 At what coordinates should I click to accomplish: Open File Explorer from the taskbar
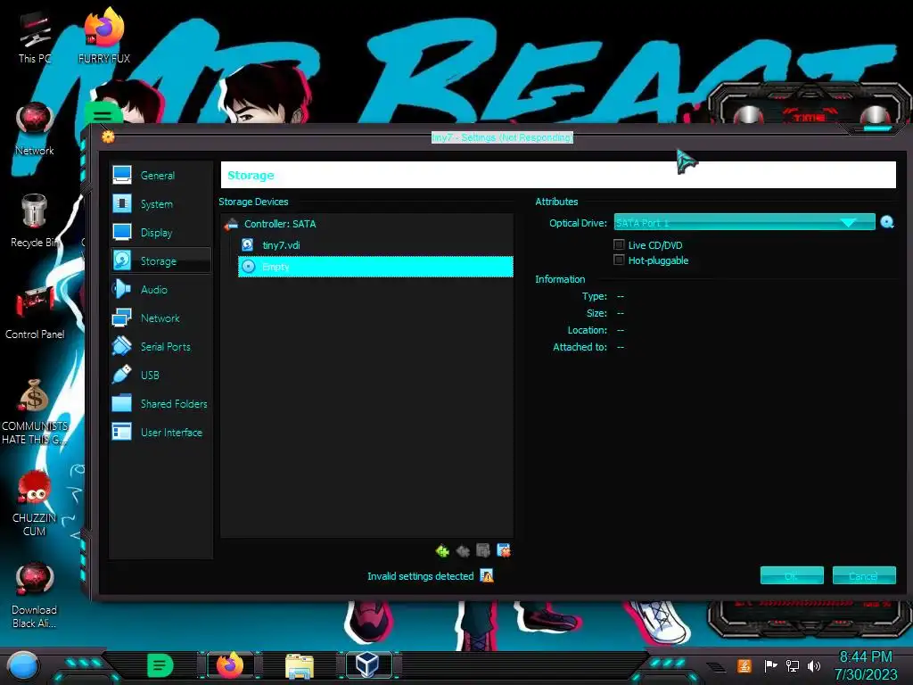click(x=300, y=665)
